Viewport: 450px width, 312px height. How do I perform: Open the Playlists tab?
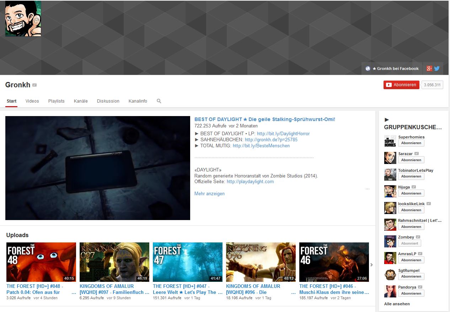point(57,101)
